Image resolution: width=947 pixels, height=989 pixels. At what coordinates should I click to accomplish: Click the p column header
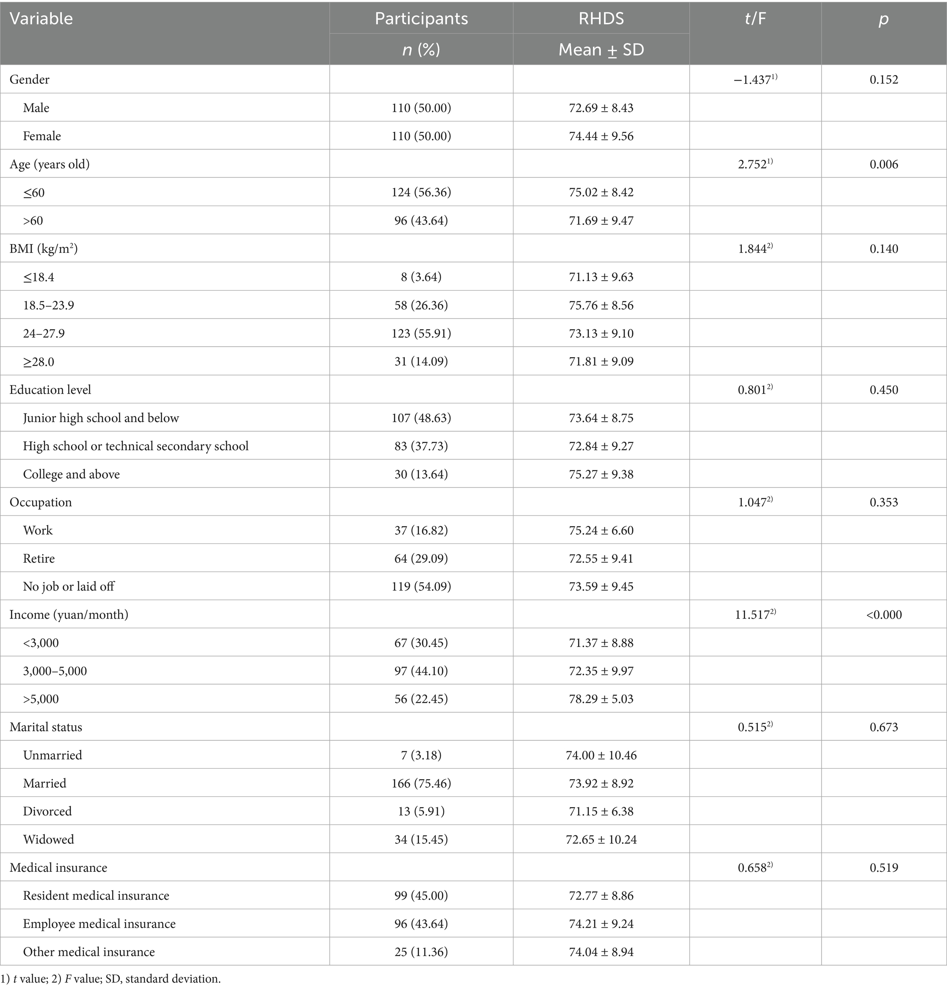(883, 19)
